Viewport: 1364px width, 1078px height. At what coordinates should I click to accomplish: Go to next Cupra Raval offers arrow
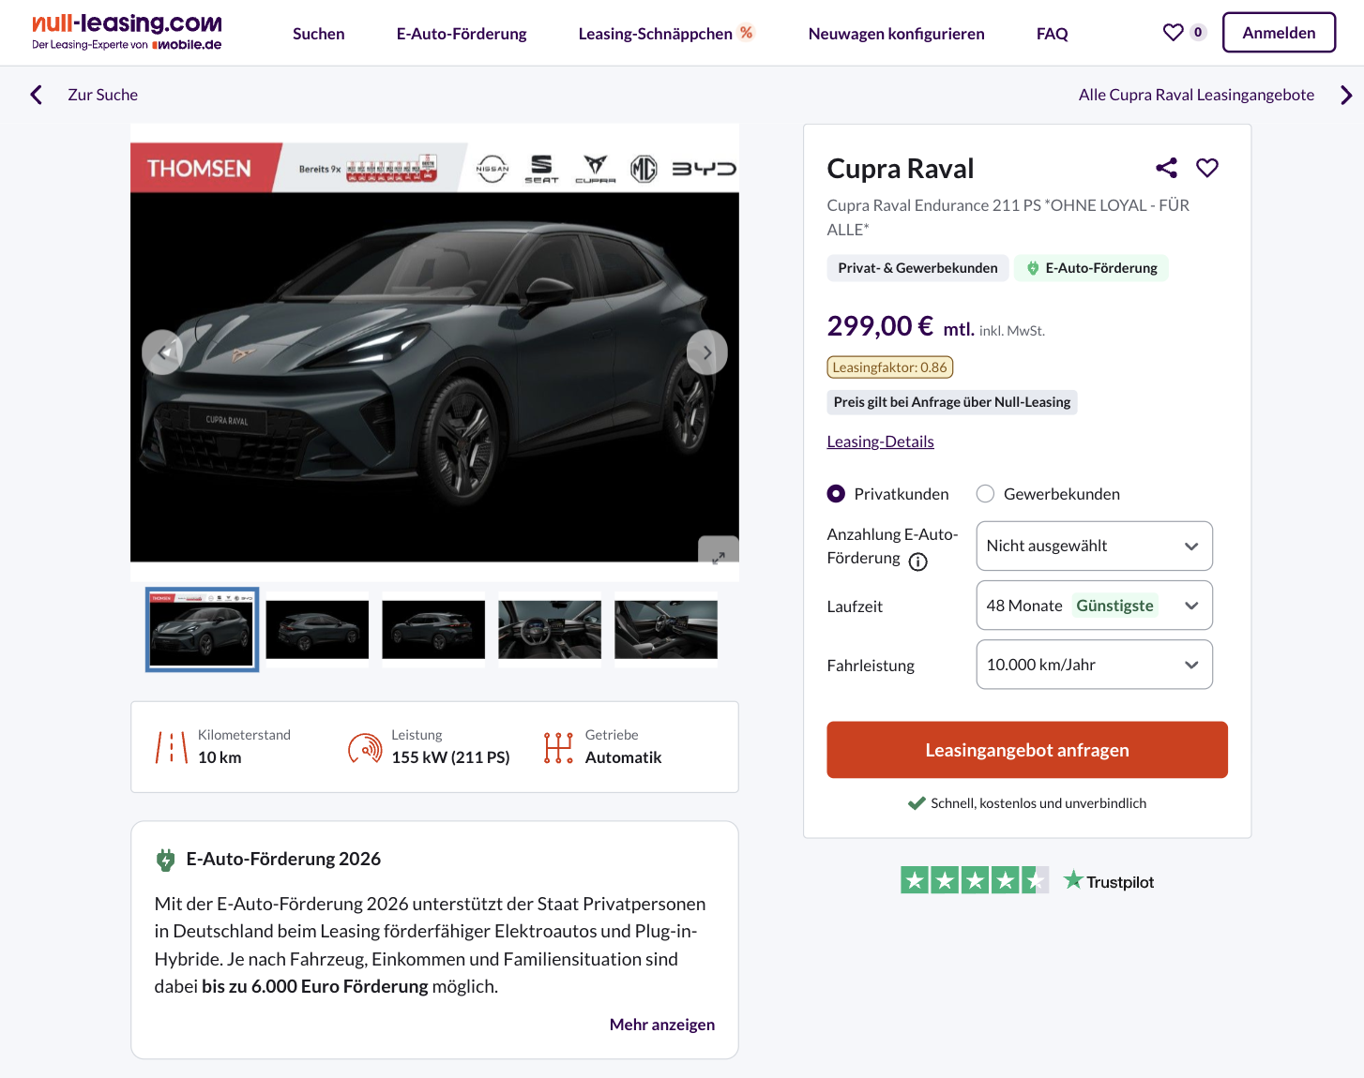click(x=1346, y=95)
